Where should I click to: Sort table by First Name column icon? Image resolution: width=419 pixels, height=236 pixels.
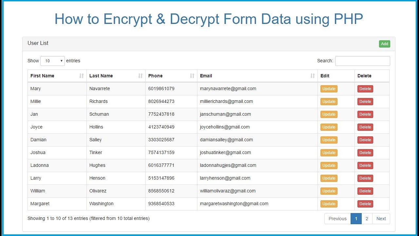(x=82, y=76)
